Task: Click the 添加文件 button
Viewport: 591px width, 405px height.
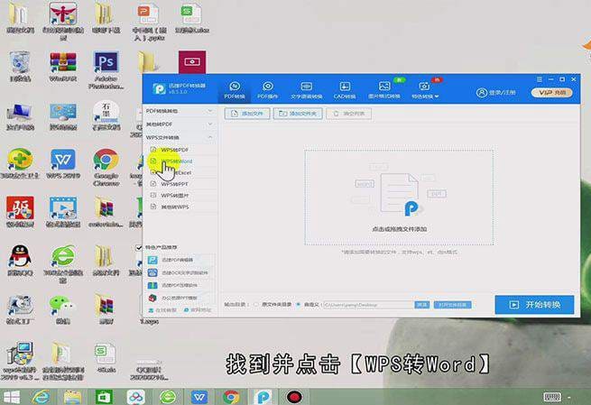Action: click(247, 114)
